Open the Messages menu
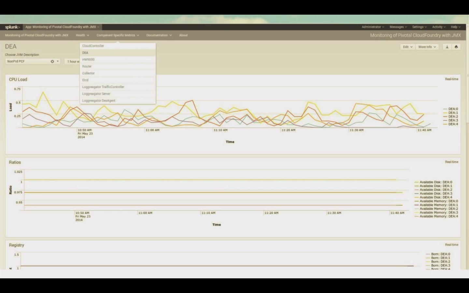 pos(398,27)
